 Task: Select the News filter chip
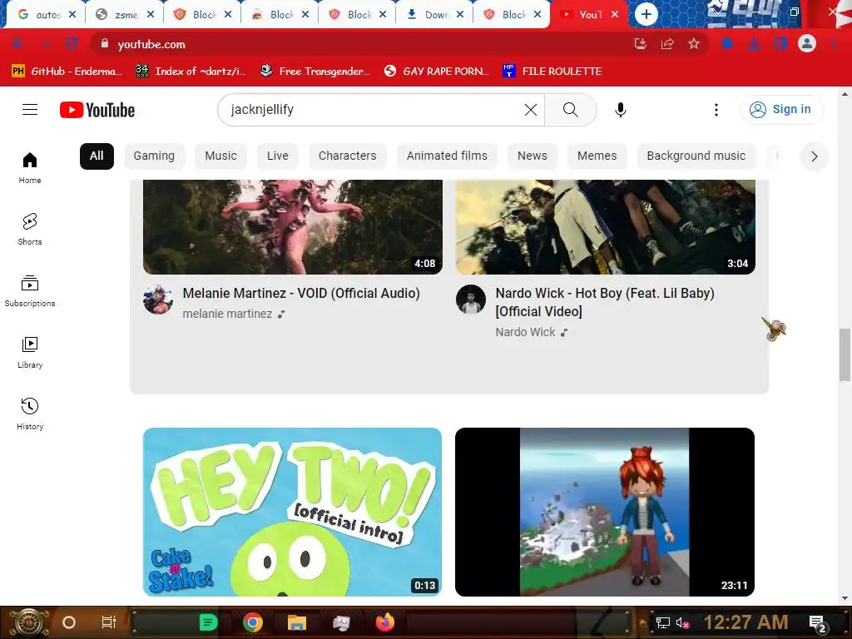pos(532,156)
